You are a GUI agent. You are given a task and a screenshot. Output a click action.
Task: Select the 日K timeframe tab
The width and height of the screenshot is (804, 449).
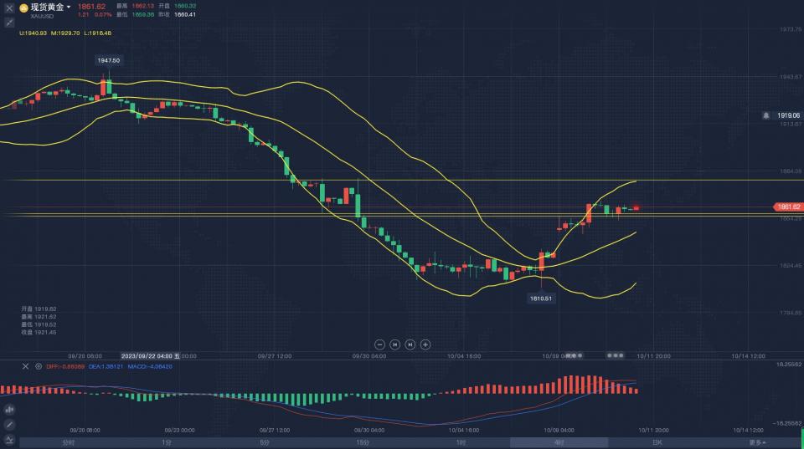coord(657,442)
